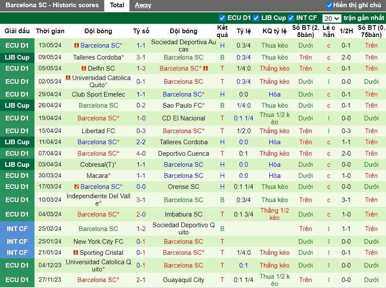
Task: Uncheck the LIB Cup filter checkbox
Action: [256, 18]
